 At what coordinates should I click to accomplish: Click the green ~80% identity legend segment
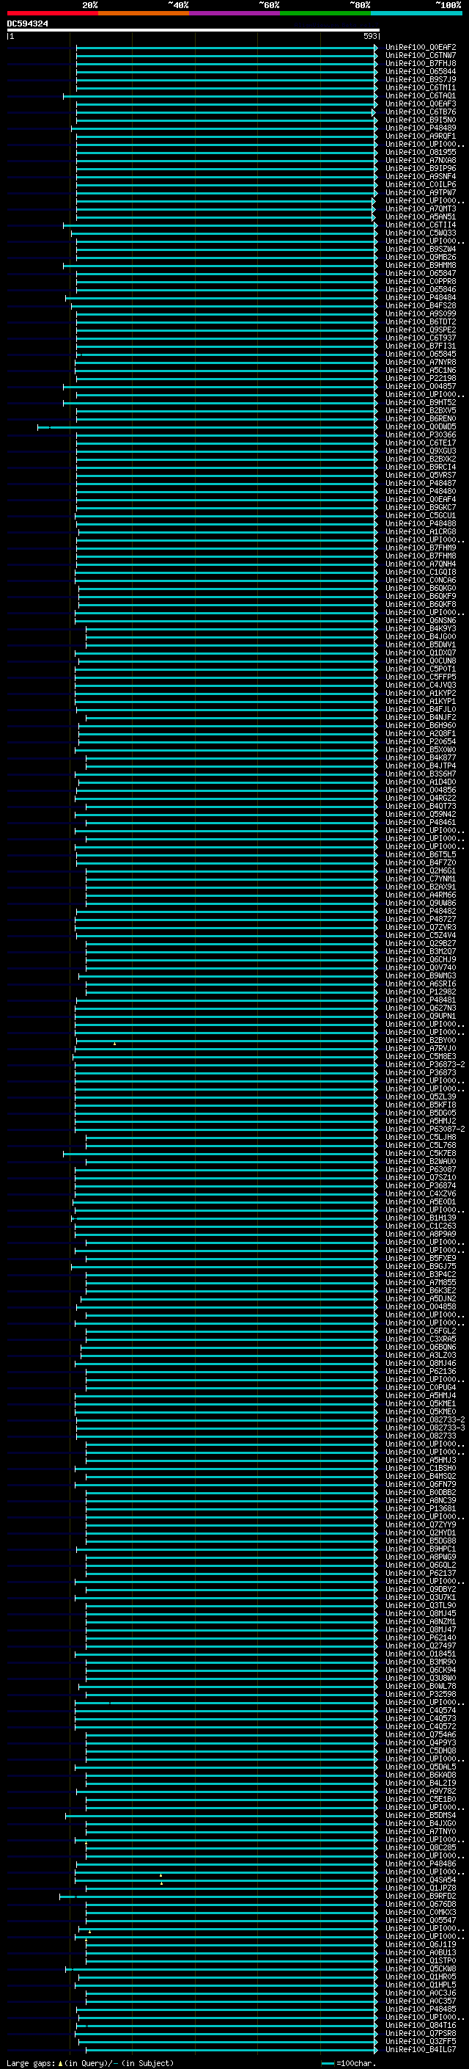(x=325, y=13)
